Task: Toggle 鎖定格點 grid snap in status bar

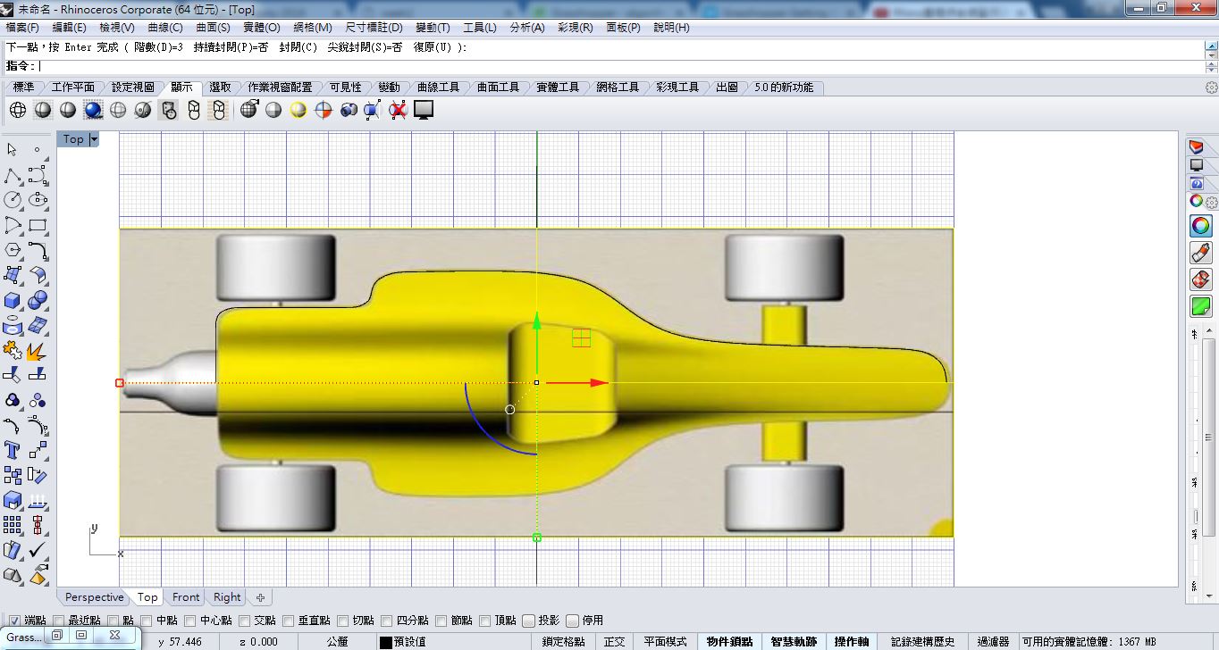Action: [564, 642]
